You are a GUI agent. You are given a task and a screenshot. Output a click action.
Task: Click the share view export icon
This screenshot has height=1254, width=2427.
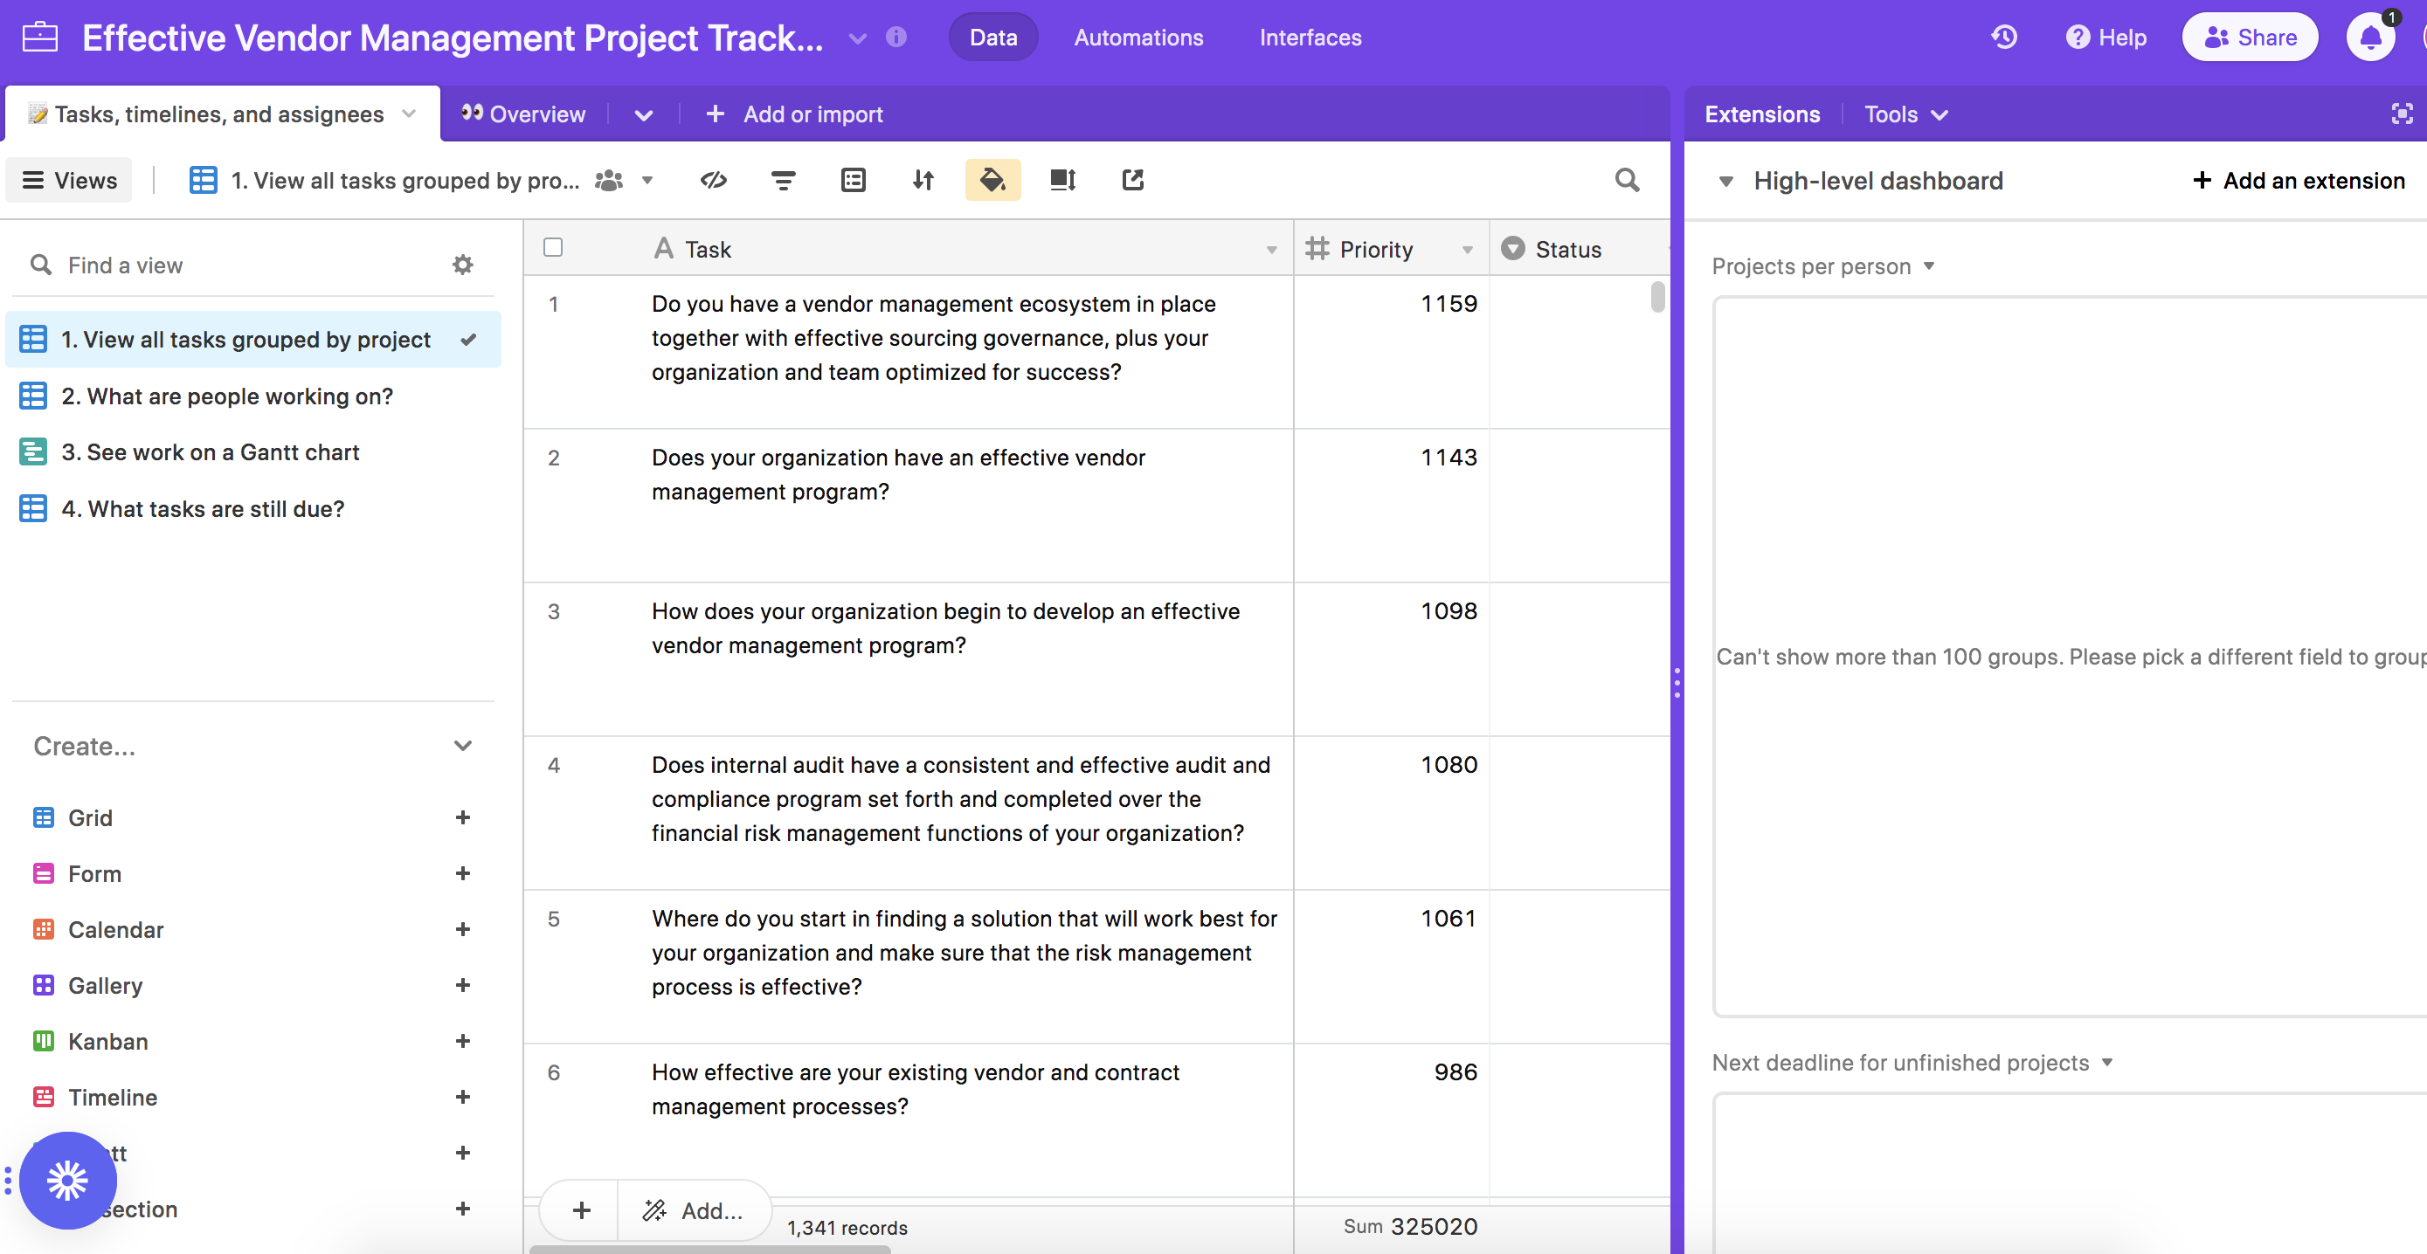click(1132, 180)
